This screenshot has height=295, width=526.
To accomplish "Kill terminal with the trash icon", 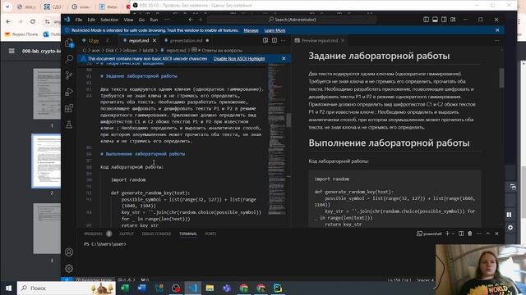I will pos(470,234).
